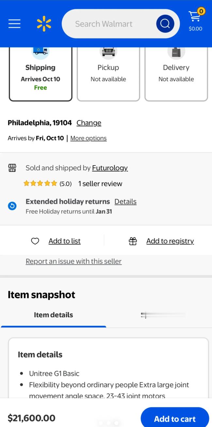Click the gift icon for registry
Image resolution: width=212 pixels, height=427 pixels.
(133, 241)
